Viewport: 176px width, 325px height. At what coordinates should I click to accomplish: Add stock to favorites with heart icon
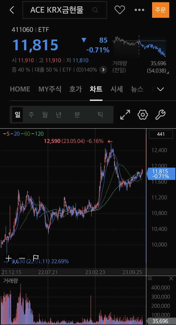tap(120, 10)
